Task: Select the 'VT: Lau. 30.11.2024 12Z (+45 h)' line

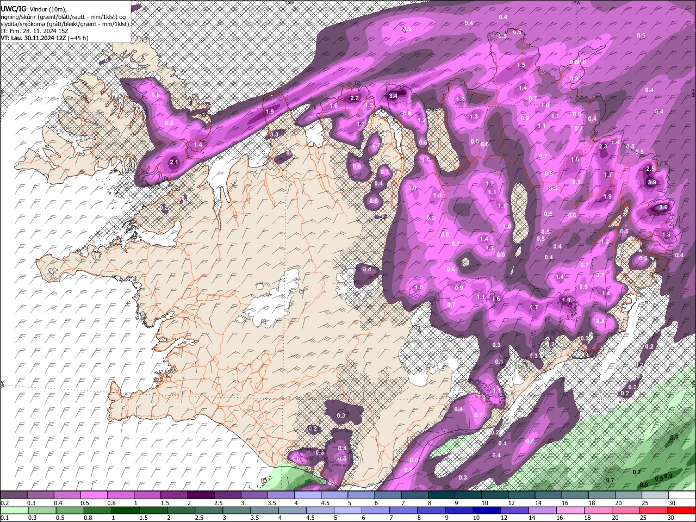Action: point(45,38)
